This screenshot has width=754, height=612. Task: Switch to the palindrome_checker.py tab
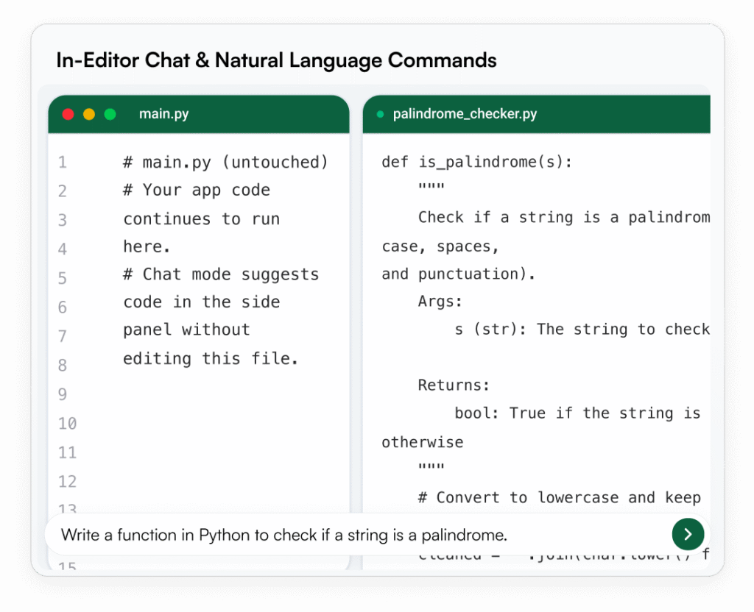point(465,114)
